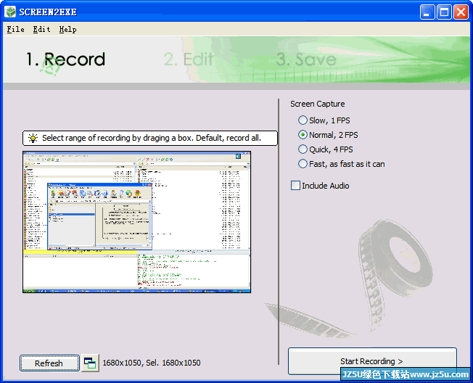Click the Refresh button
This screenshot has width=473, height=383.
[49, 363]
